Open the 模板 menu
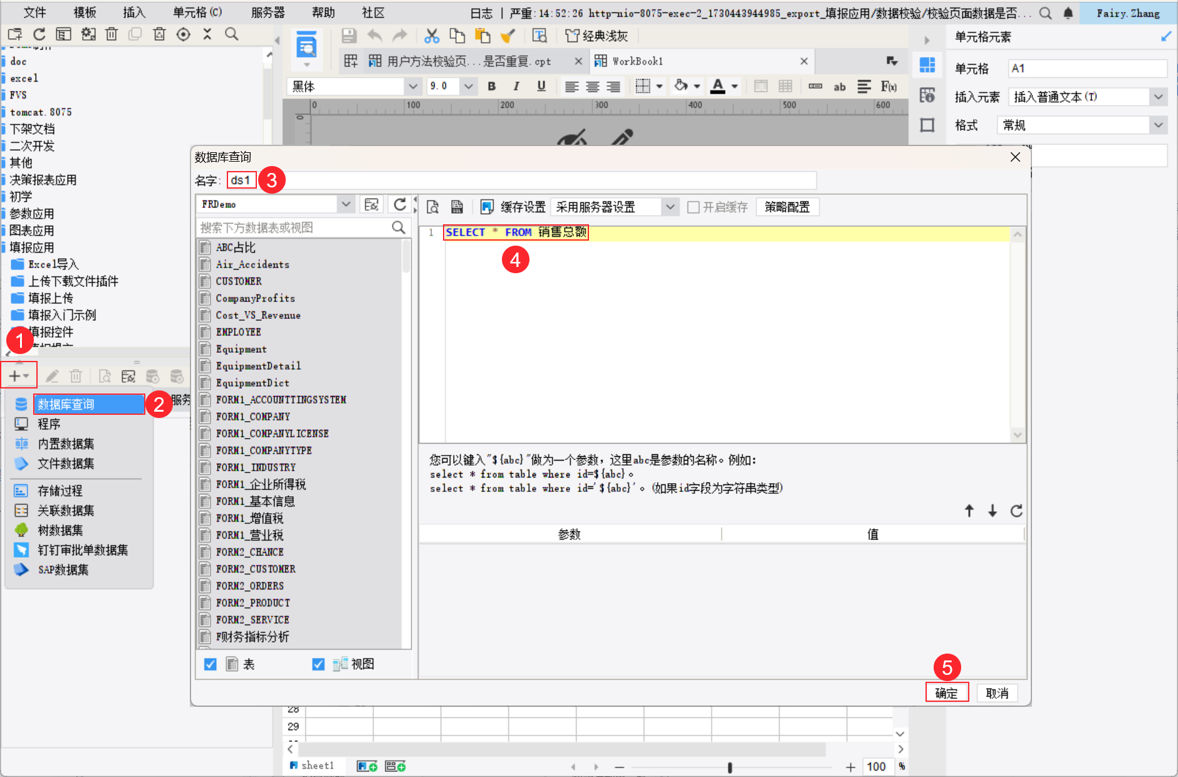 click(85, 13)
